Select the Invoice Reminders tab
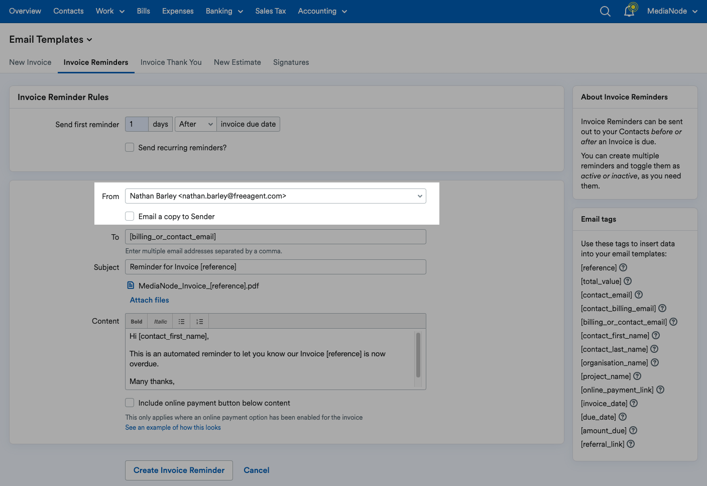The width and height of the screenshot is (707, 486). tap(96, 62)
